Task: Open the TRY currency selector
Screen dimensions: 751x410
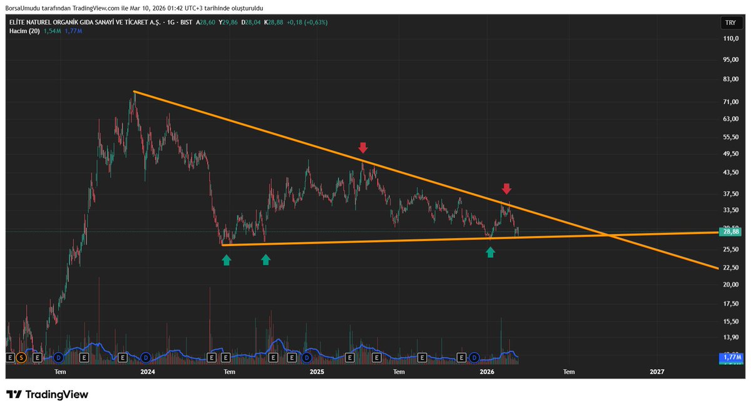Action: (730, 23)
